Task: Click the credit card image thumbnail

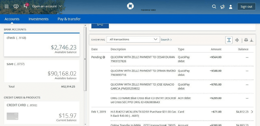Action: tap(12, 116)
